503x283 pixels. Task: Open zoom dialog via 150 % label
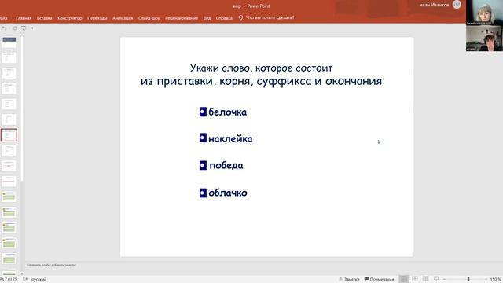pos(496,280)
